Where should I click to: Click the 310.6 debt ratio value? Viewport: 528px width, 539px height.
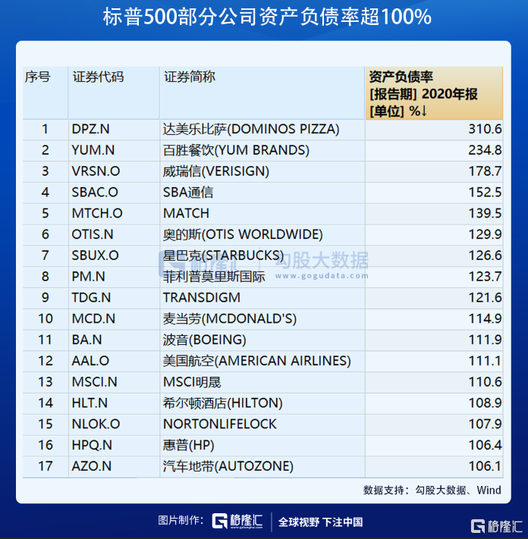click(x=485, y=130)
